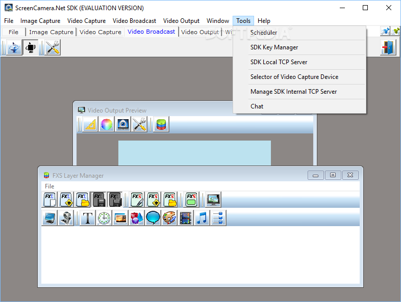This screenshot has width=401, height=302.
Task: Switch to the Image Capture tab
Action: [51, 32]
